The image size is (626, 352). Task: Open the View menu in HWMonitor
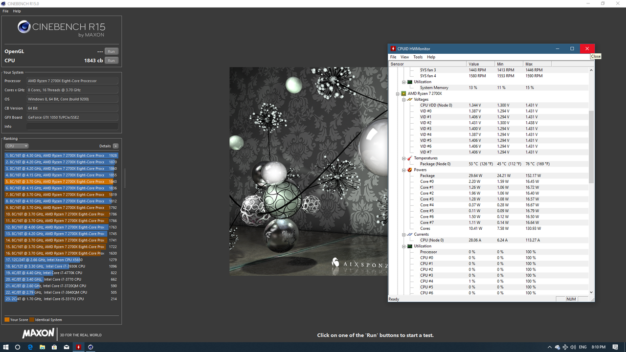pos(404,57)
